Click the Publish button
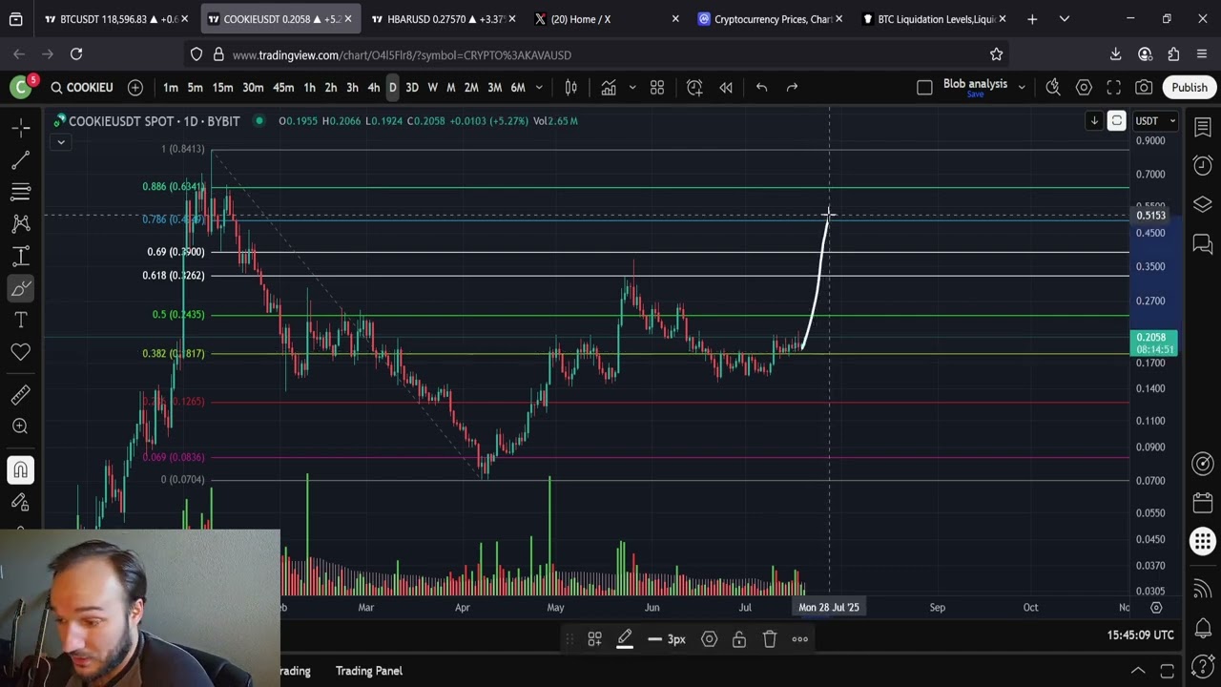The width and height of the screenshot is (1221, 687). [x=1190, y=88]
